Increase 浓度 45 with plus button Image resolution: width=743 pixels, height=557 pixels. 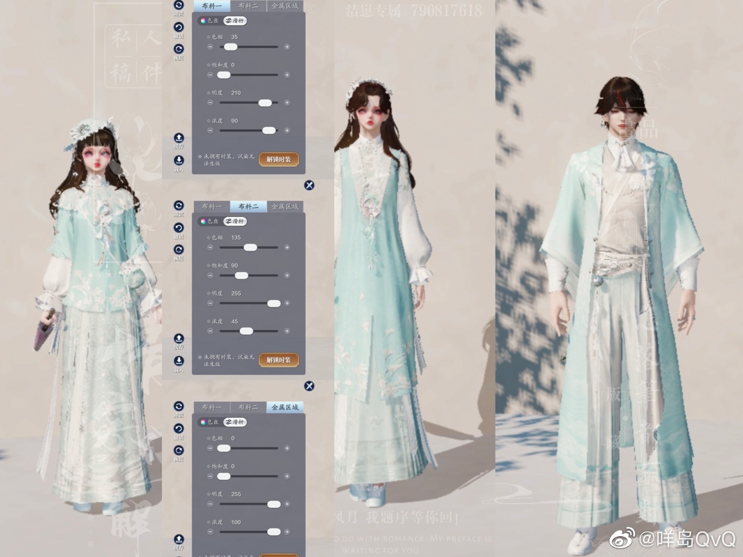(x=287, y=331)
